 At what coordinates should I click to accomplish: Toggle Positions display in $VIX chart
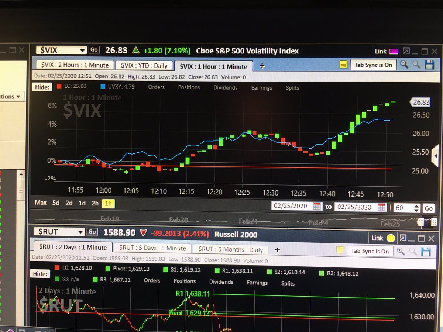tap(189, 87)
